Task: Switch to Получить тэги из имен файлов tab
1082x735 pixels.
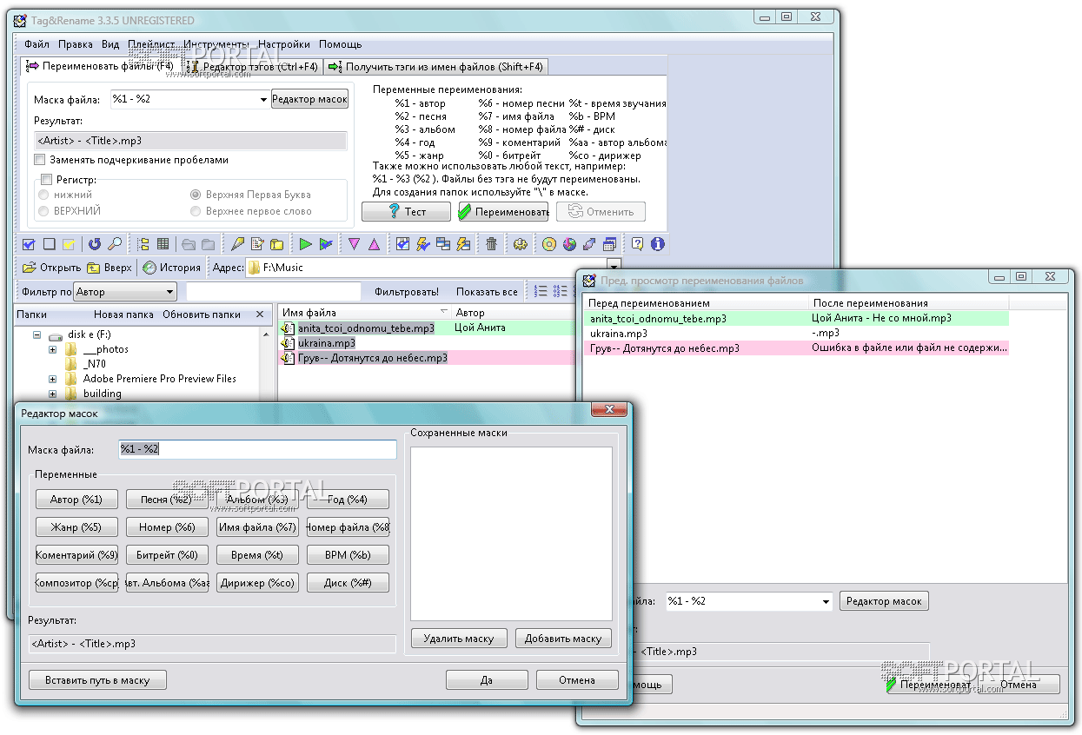Action: (435, 66)
